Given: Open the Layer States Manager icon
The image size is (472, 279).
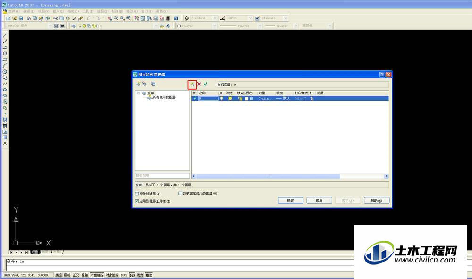Looking at the screenshot, I should (x=153, y=84).
